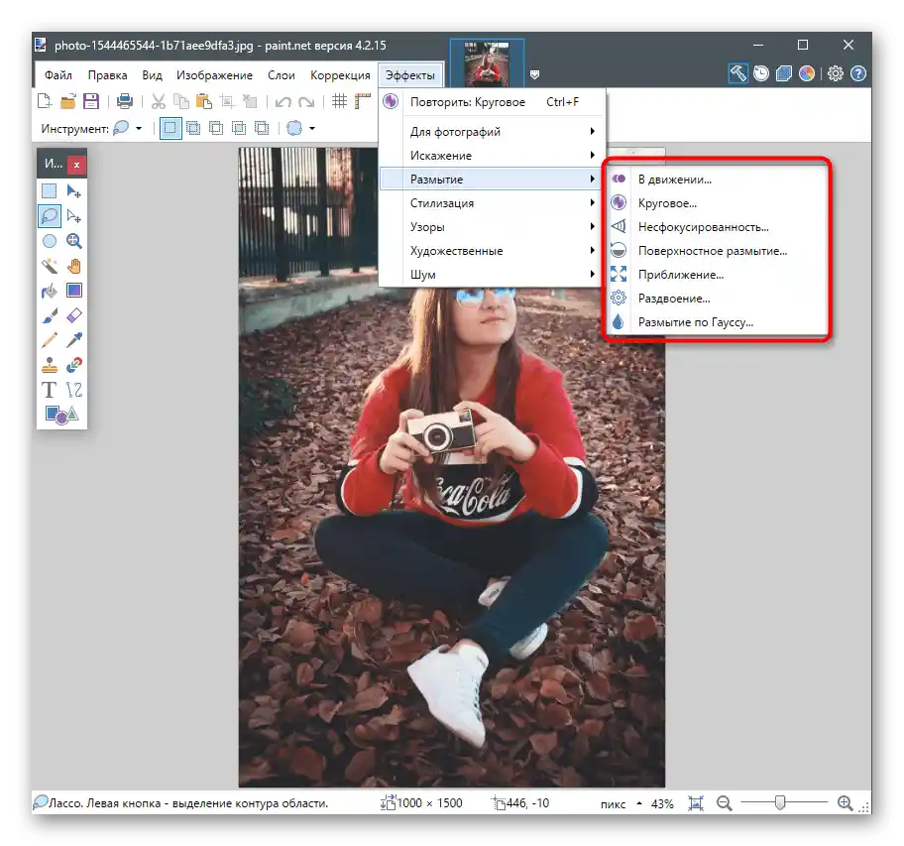Expand the Искажение submenu

click(493, 155)
